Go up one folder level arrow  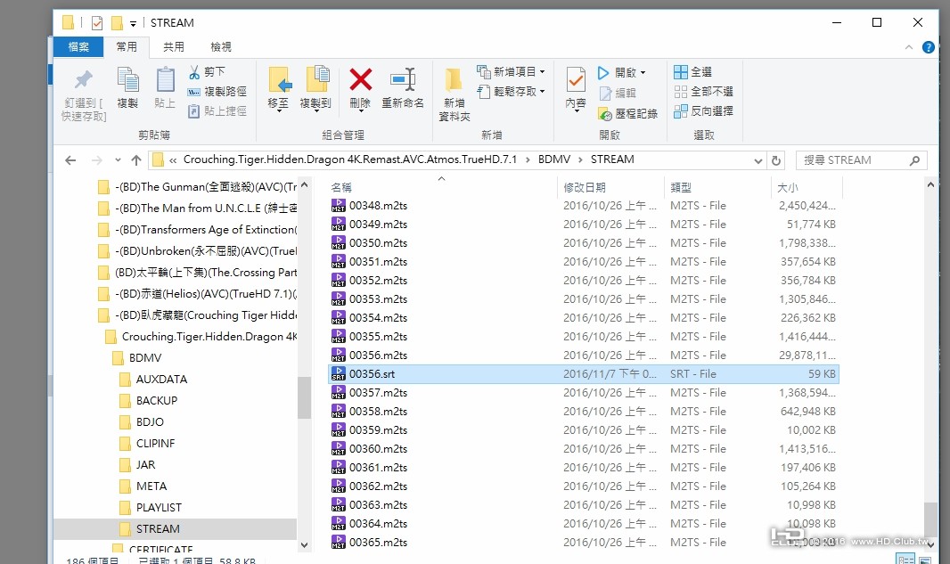(135, 160)
